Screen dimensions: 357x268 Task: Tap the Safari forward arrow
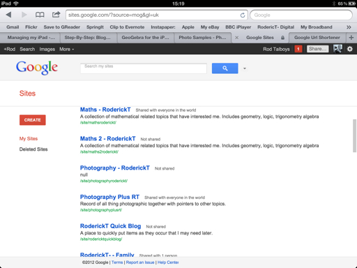24,15
